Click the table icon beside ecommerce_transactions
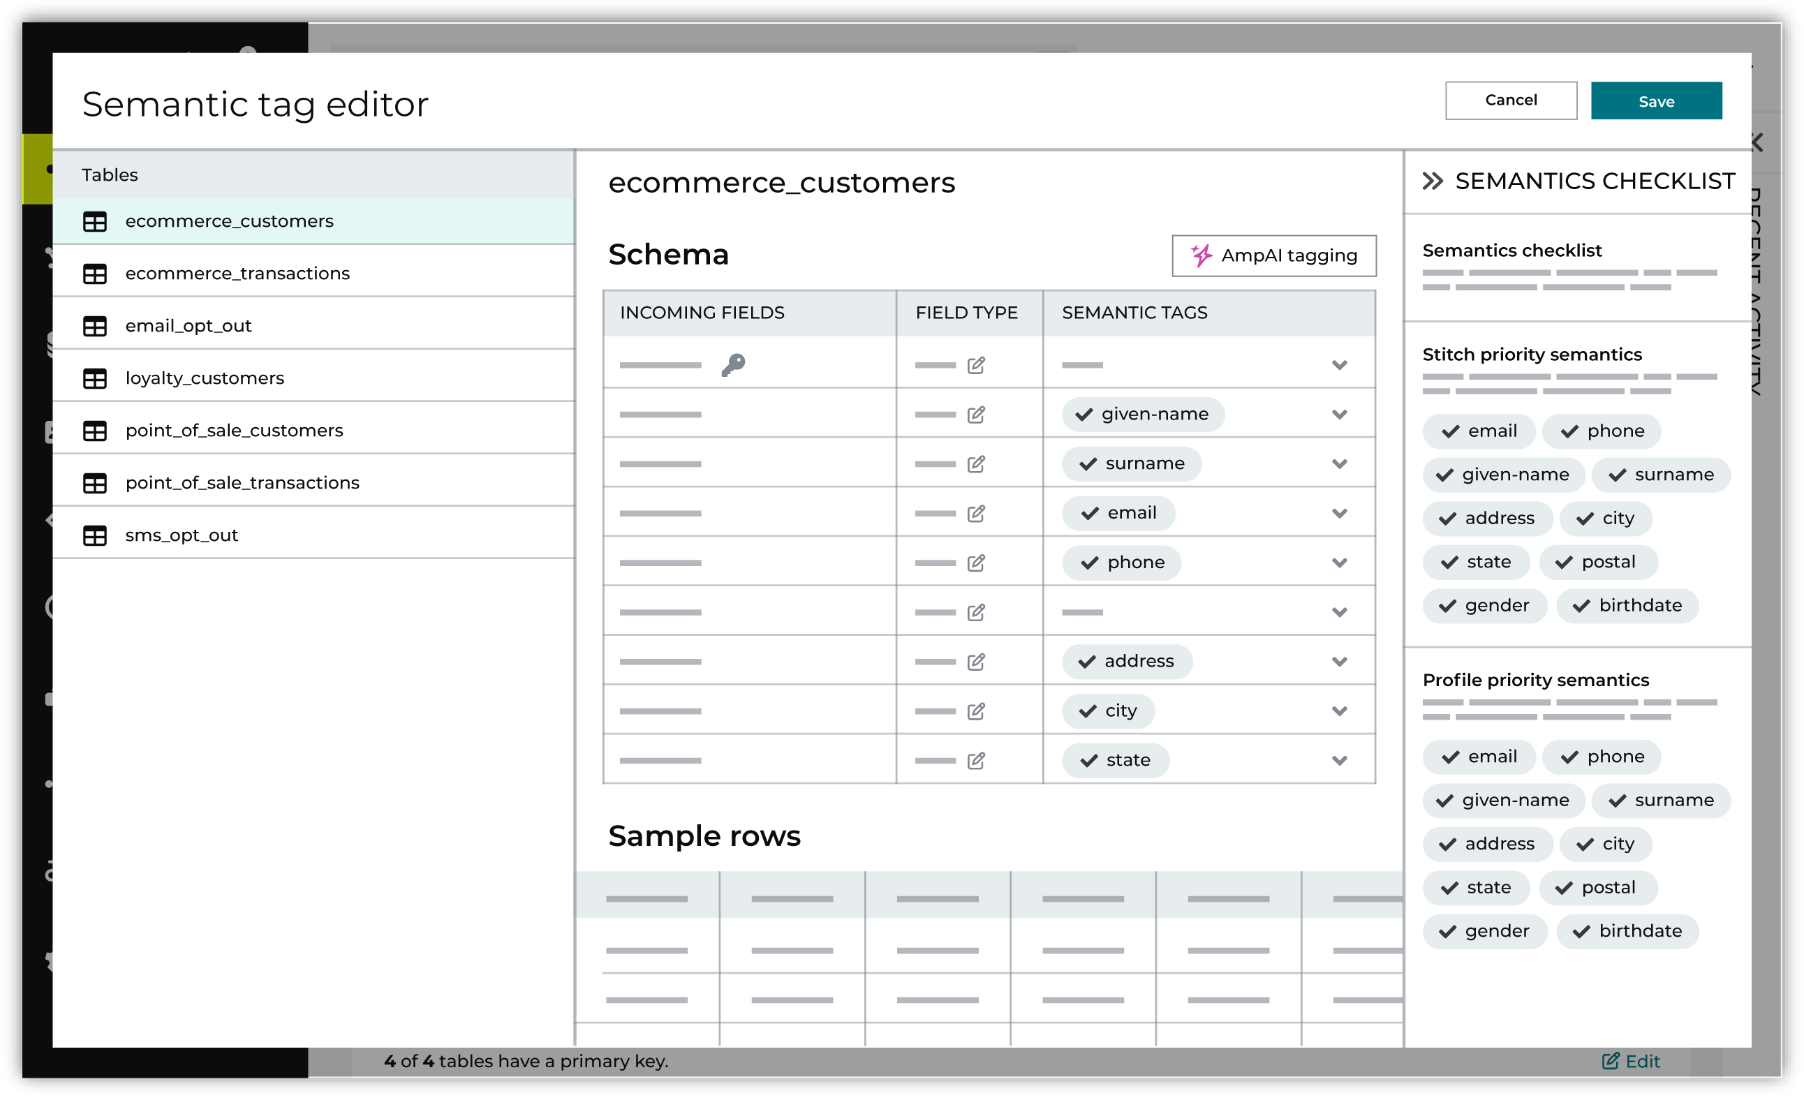The image size is (1804, 1100). 95,273
